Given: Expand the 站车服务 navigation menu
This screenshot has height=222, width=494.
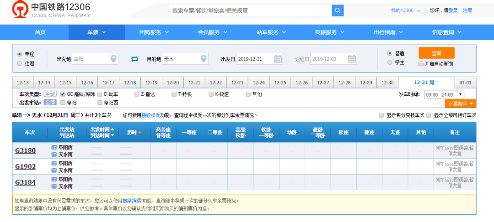Looking at the screenshot, I should click(x=271, y=32).
